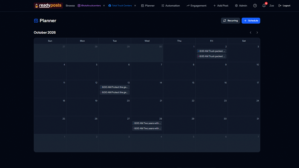The image size is (299, 168).
Task: Click the Facebook icon on the account tab
Action: [x=110, y=6]
